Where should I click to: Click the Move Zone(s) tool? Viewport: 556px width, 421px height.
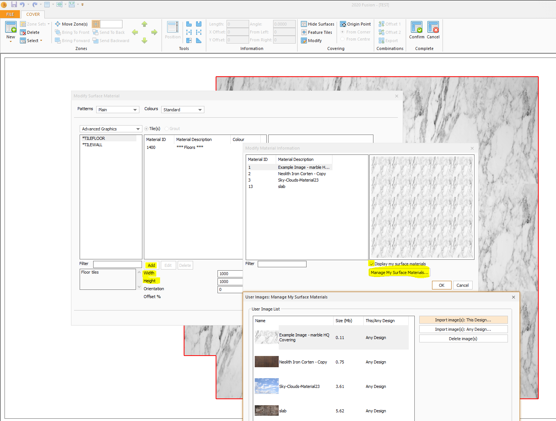pyautogui.click(x=71, y=24)
